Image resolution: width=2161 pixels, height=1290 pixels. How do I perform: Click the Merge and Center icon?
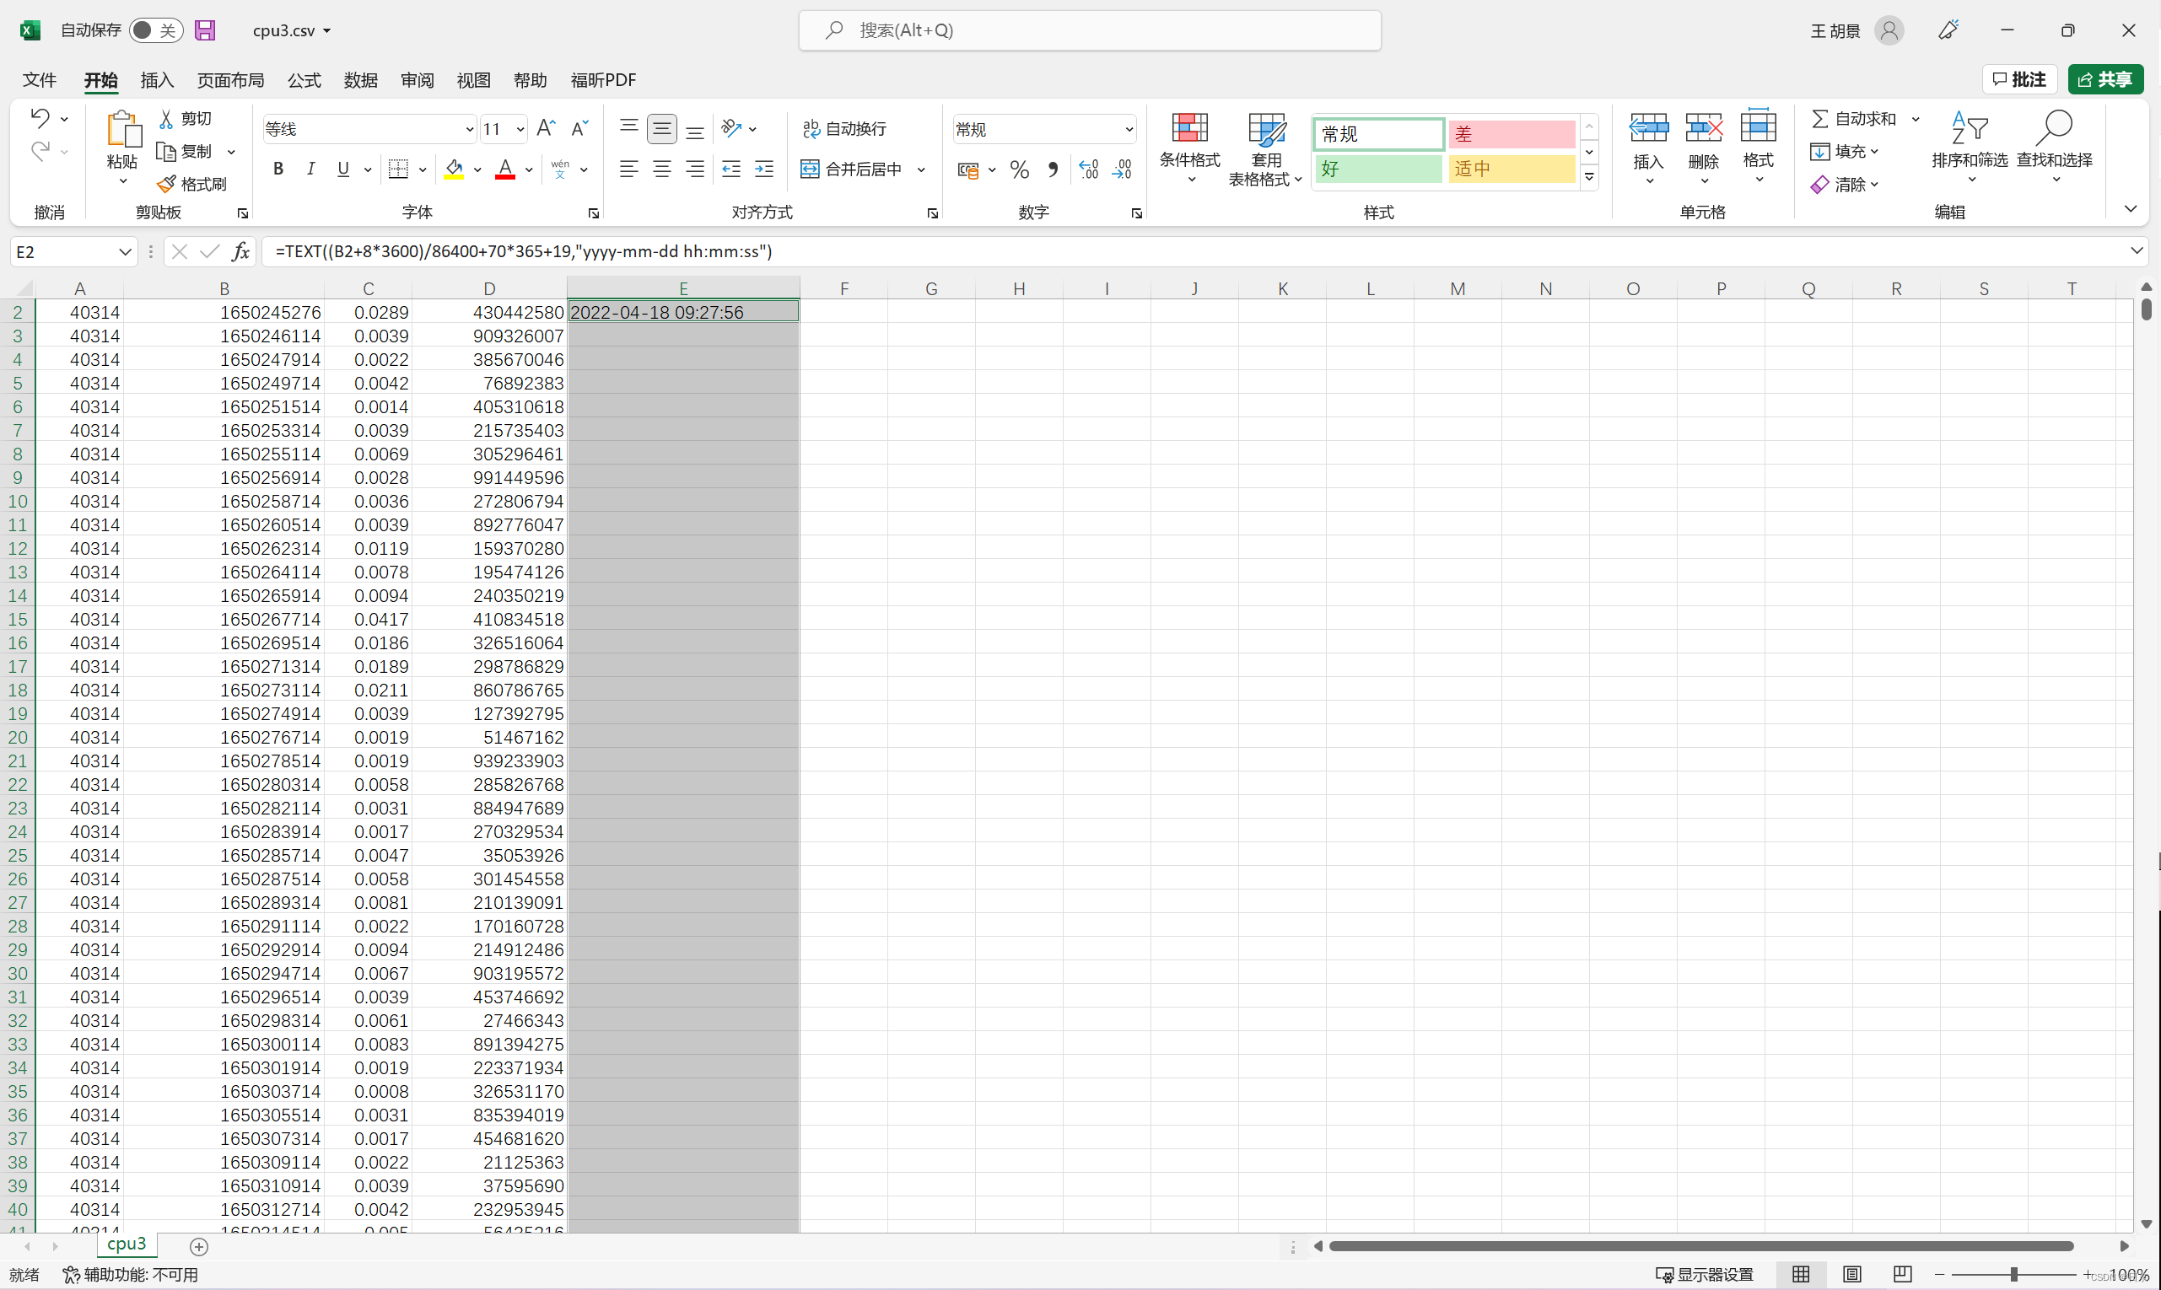coord(810,169)
